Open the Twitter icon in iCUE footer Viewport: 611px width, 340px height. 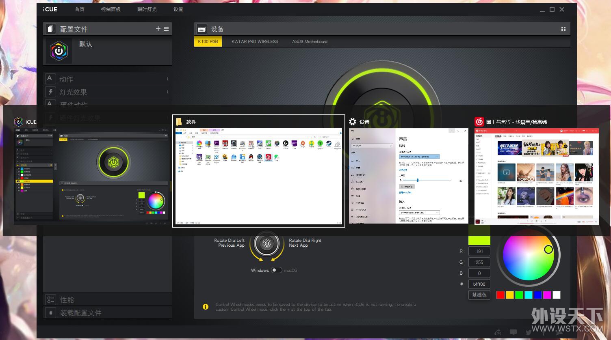529,332
